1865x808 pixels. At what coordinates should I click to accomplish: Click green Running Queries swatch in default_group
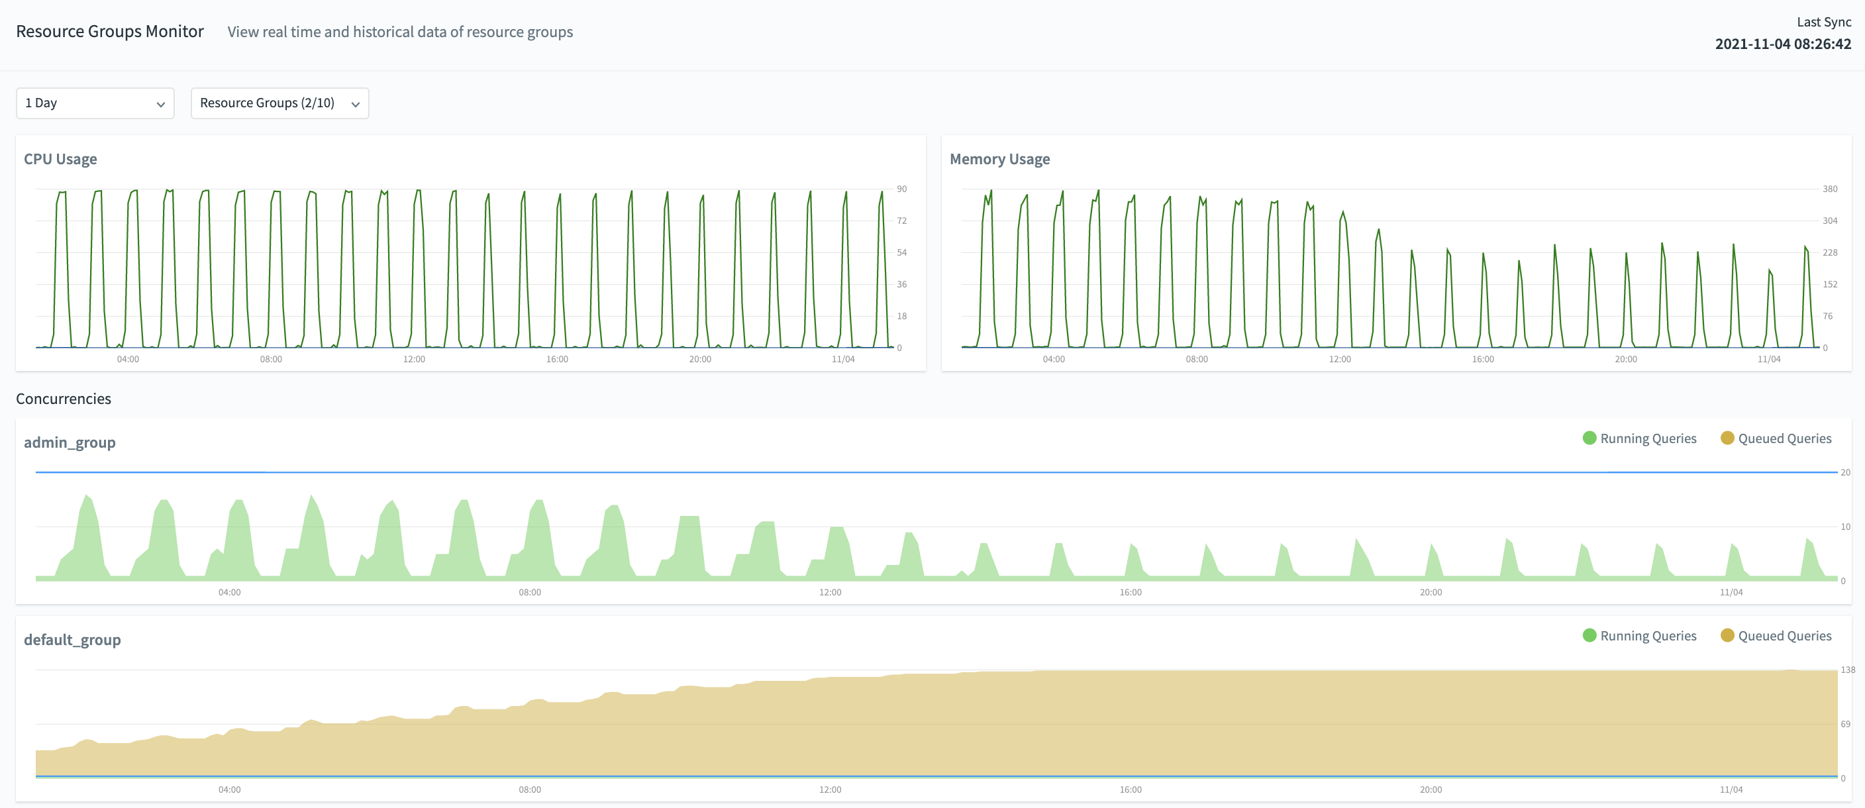click(x=1589, y=636)
